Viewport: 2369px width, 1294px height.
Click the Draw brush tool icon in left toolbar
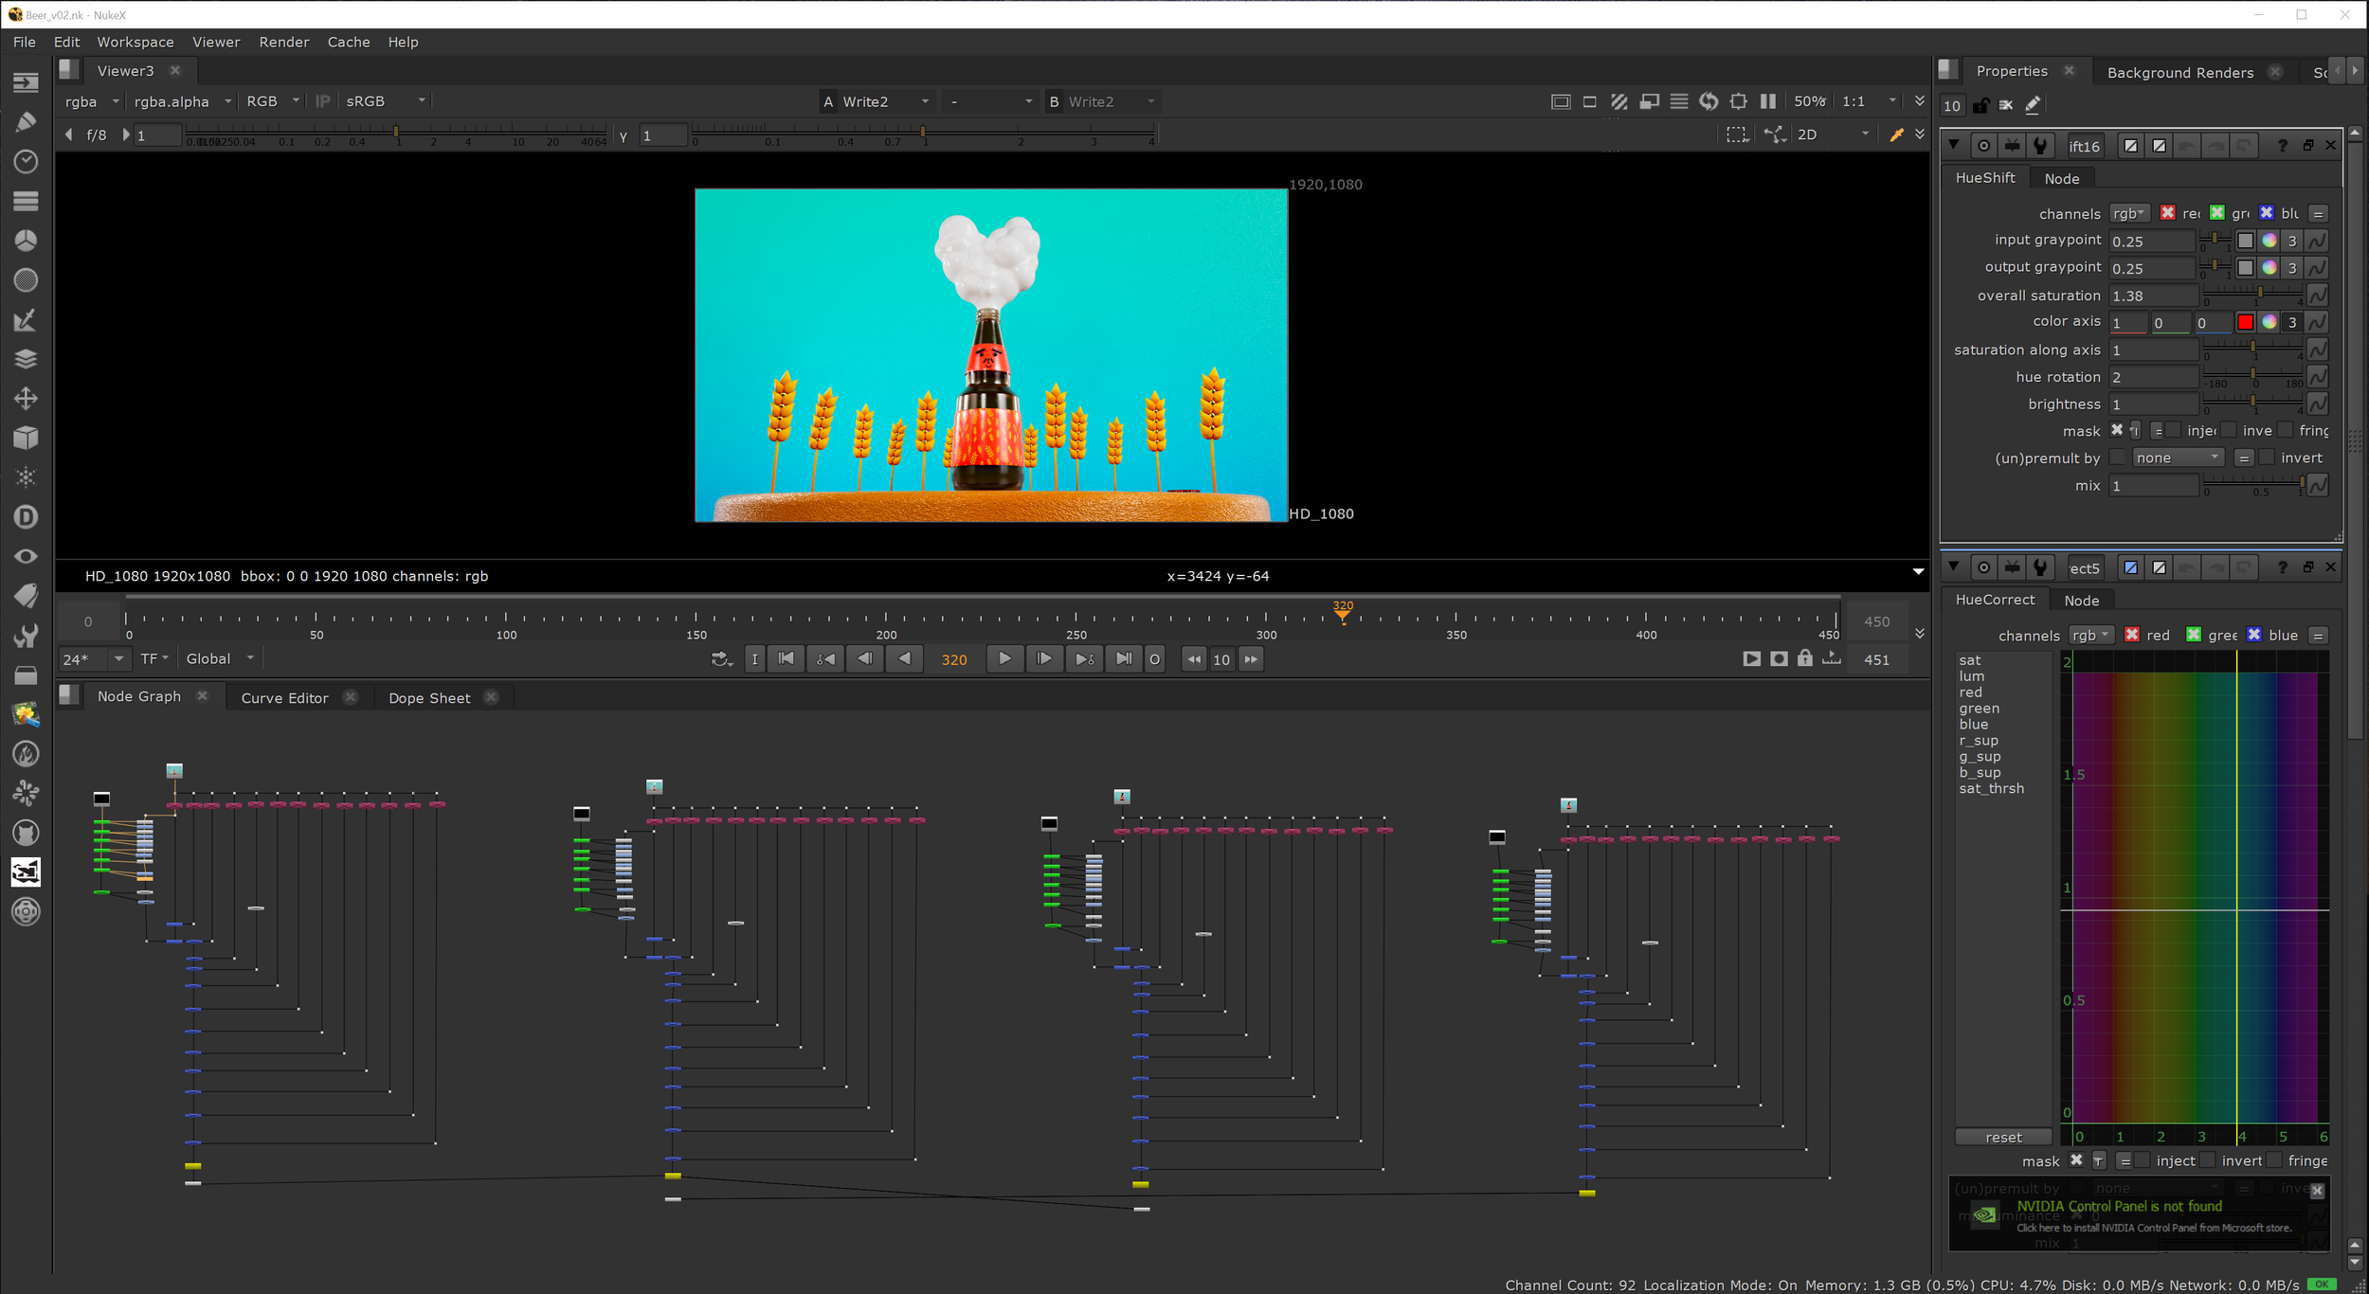click(26, 122)
